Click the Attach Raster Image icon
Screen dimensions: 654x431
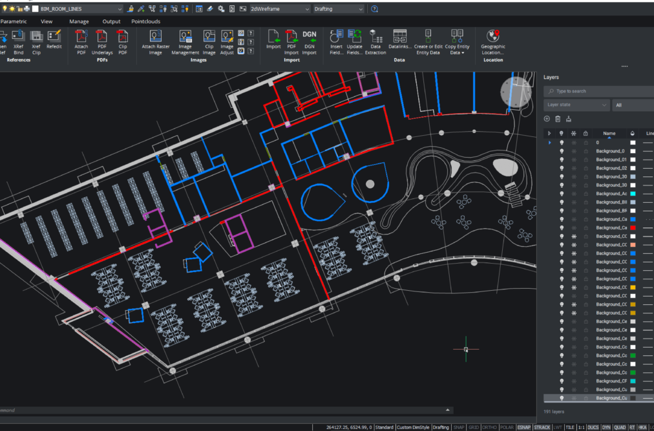pyautogui.click(x=155, y=37)
